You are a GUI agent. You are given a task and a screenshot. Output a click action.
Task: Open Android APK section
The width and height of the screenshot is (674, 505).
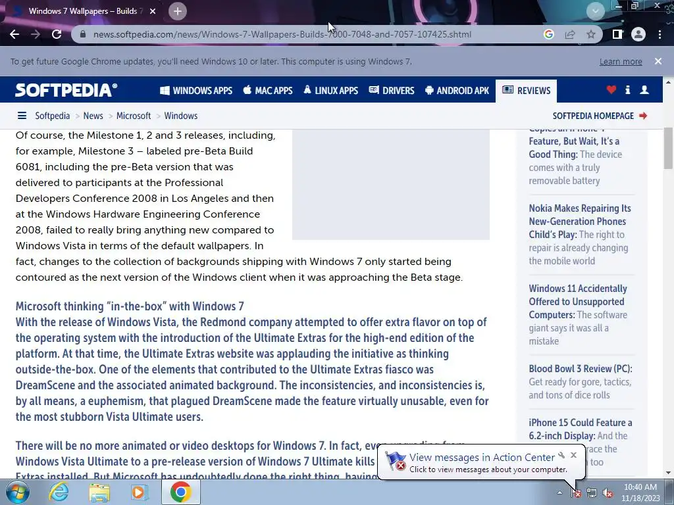pos(457,91)
